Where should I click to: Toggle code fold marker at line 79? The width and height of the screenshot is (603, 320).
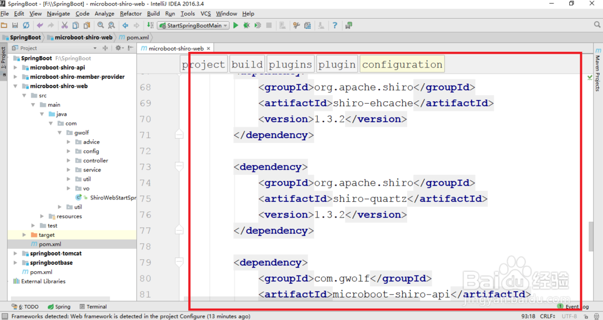pos(179,262)
